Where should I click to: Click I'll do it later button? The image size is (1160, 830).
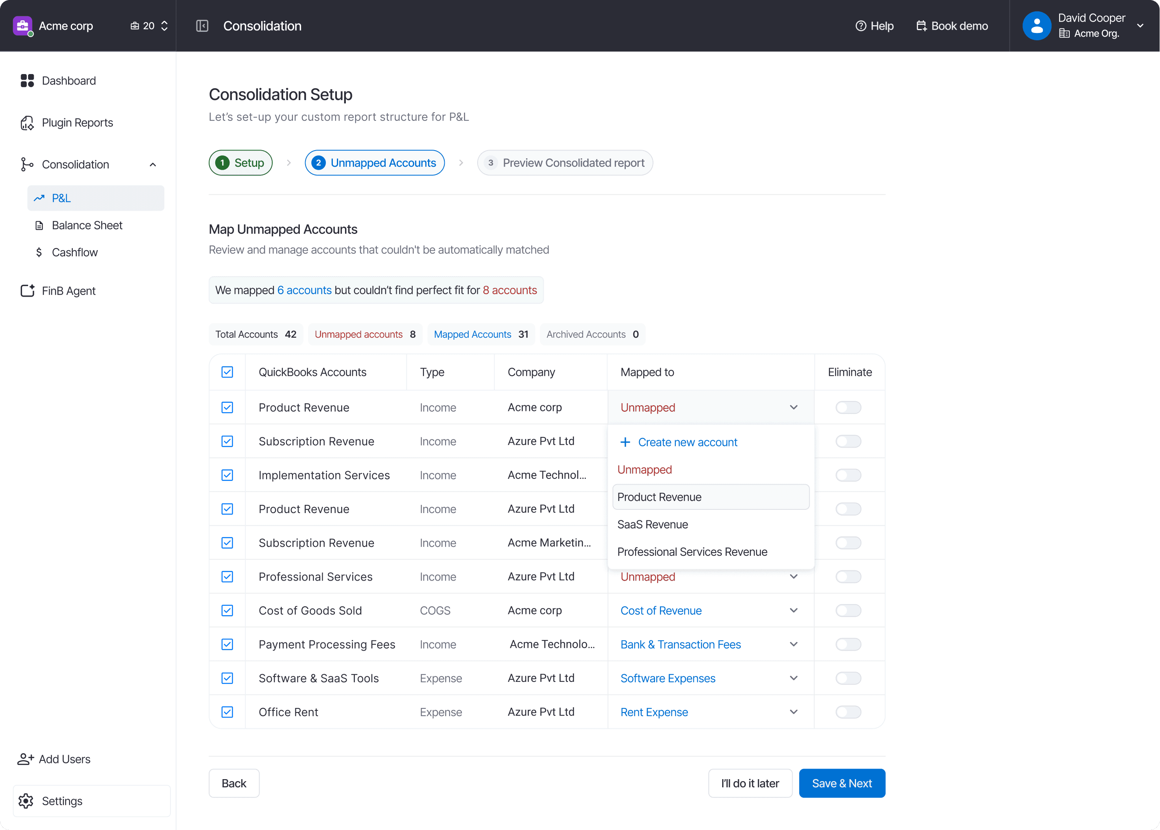pyautogui.click(x=749, y=783)
